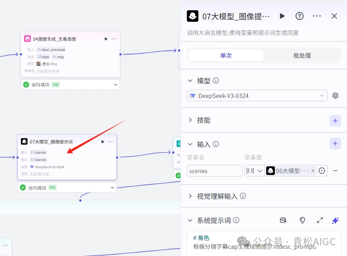
Task: Run the 04图像生成_主角首图 node
Action: [106, 39]
